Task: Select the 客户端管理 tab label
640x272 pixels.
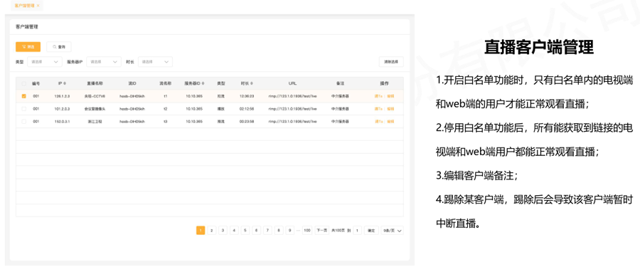Action: click(24, 6)
